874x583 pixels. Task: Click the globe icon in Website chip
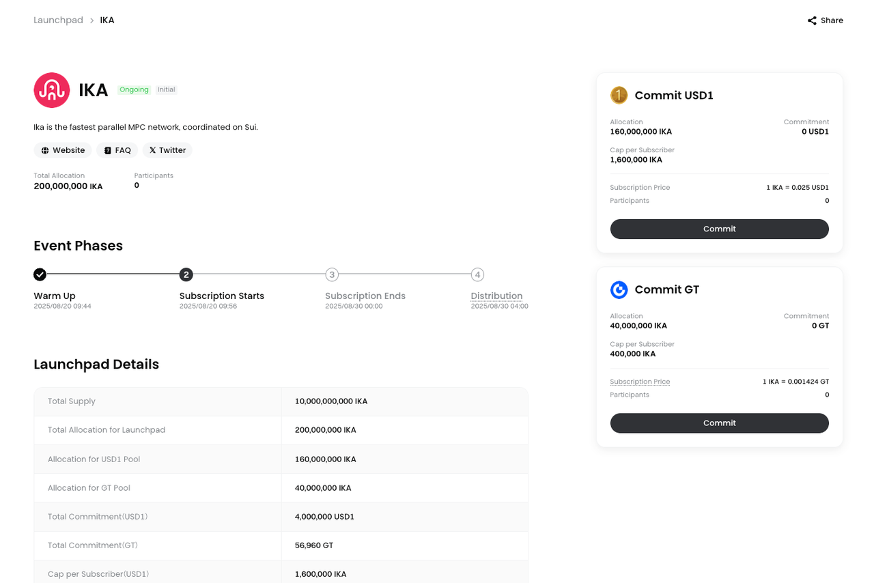pos(45,150)
